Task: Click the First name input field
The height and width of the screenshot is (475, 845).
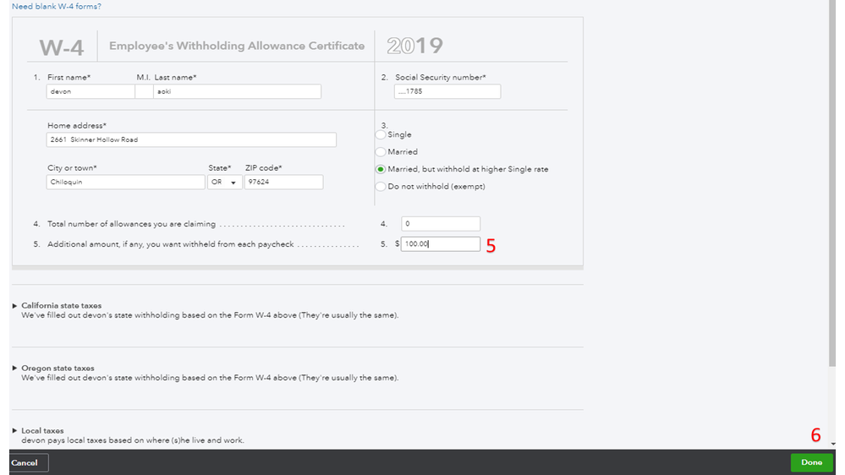Action: (x=90, y=91)
